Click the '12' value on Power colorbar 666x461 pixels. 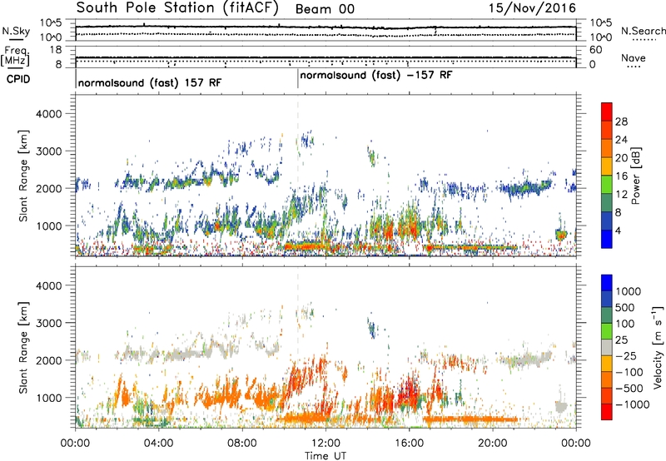click(621, 195)
